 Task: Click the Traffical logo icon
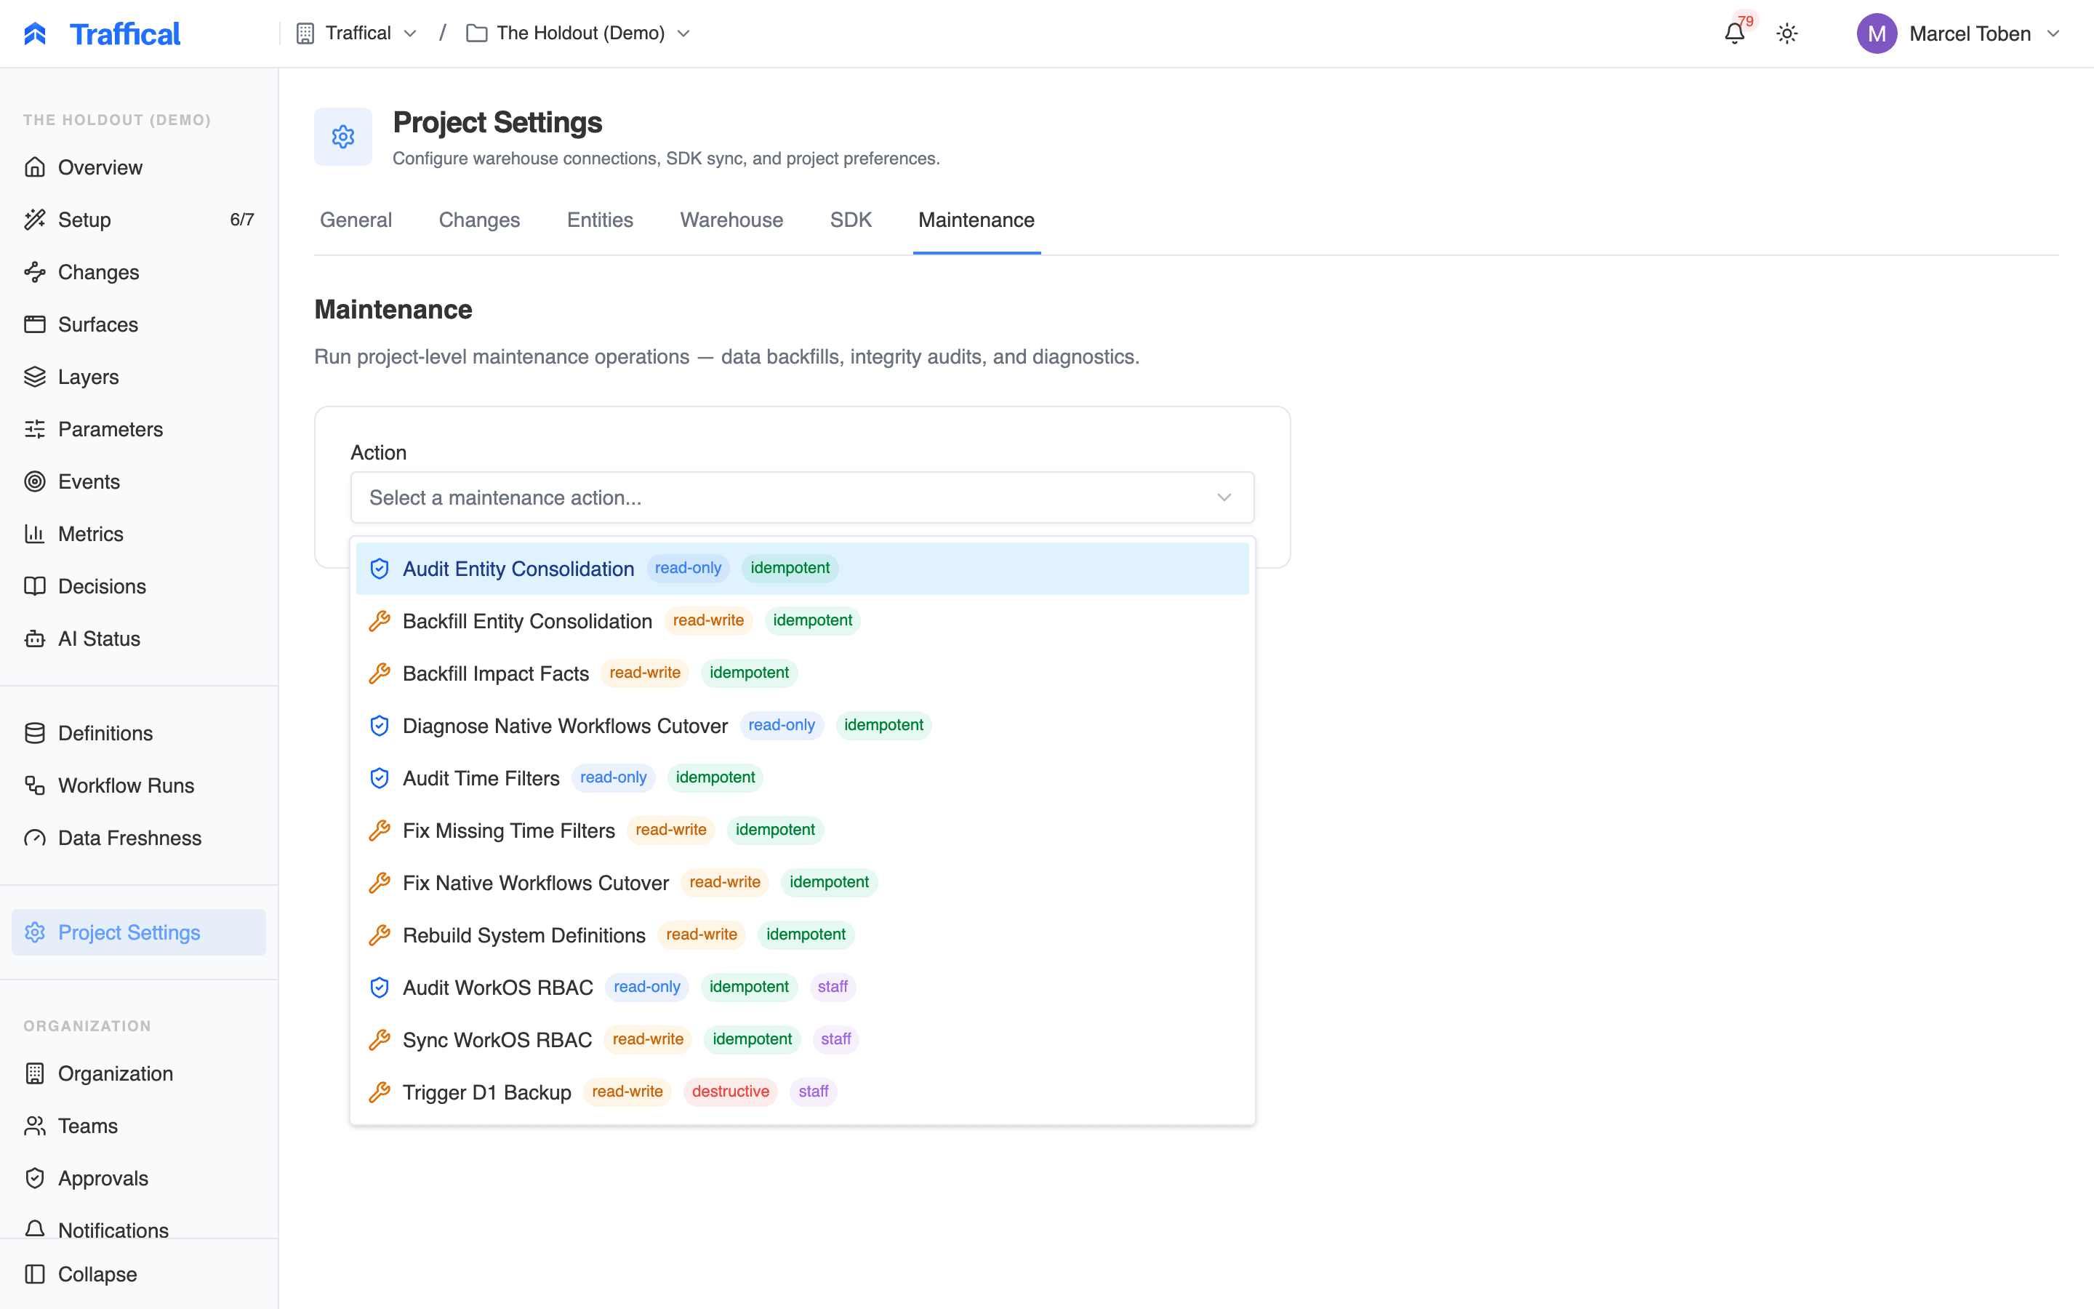tap(35, 33)
